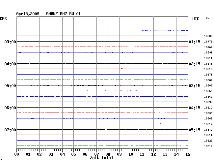Image resolution: width=214 pixels, height=163 pixels.
Task: Select the local time label '05:00'
Action: [10, 86]
